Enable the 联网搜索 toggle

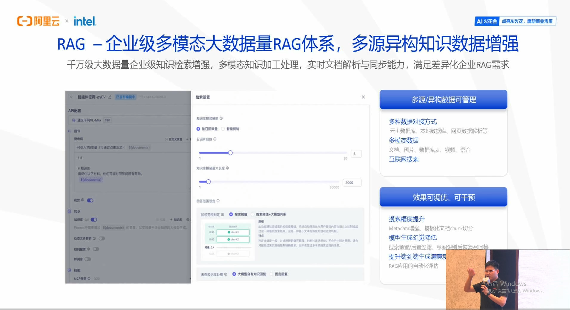pos(96,249)
